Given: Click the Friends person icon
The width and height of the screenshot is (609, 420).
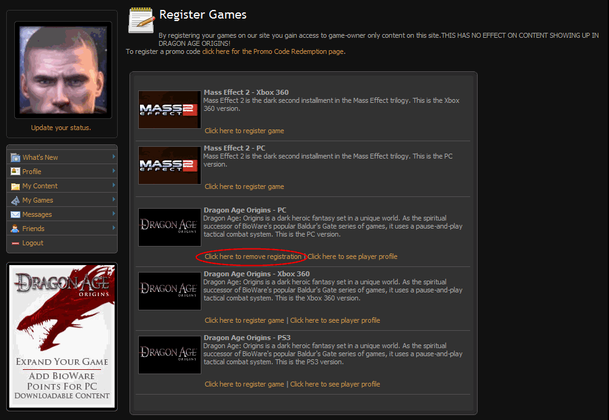Looking at the screenshot, I should point(15,229).
